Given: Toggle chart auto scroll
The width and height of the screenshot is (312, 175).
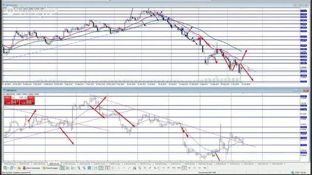Looking at the screenshot, I should 96,168.
